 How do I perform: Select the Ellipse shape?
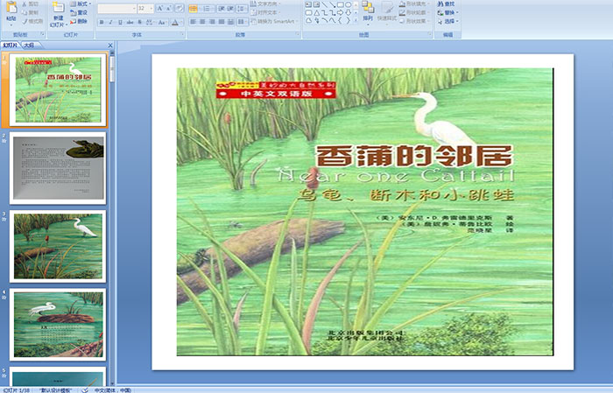348,4
